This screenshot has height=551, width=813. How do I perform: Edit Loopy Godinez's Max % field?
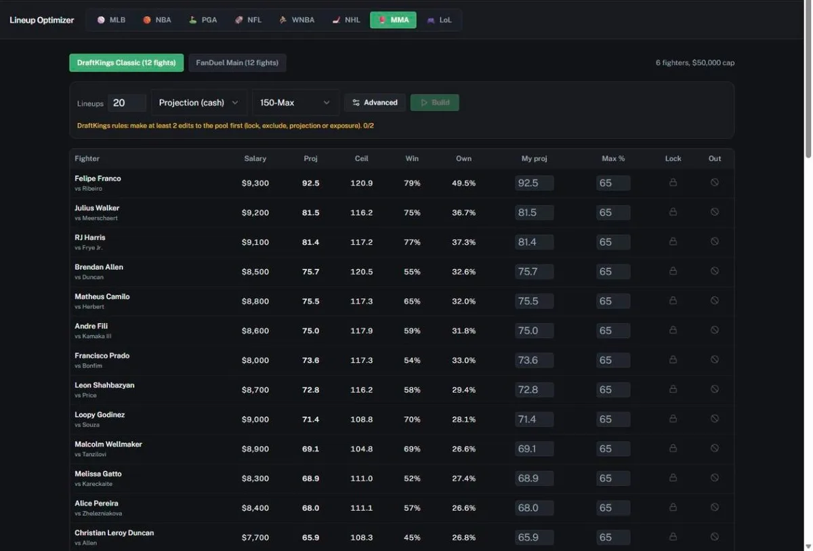[613, 420]
